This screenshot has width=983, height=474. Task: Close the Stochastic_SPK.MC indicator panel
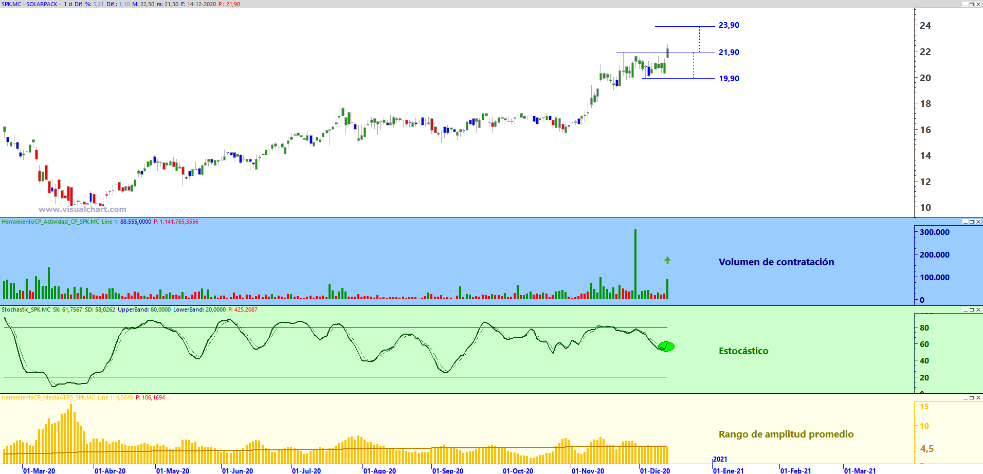(x=978, y=309)
